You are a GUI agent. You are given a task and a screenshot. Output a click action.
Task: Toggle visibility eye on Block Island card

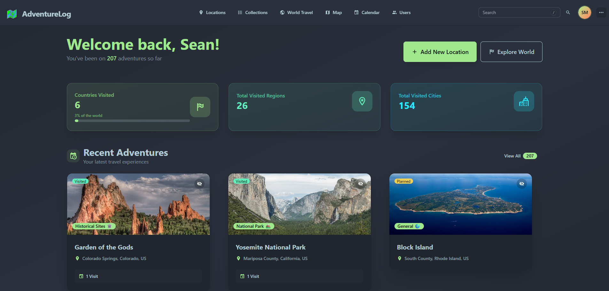pos(521,184)
